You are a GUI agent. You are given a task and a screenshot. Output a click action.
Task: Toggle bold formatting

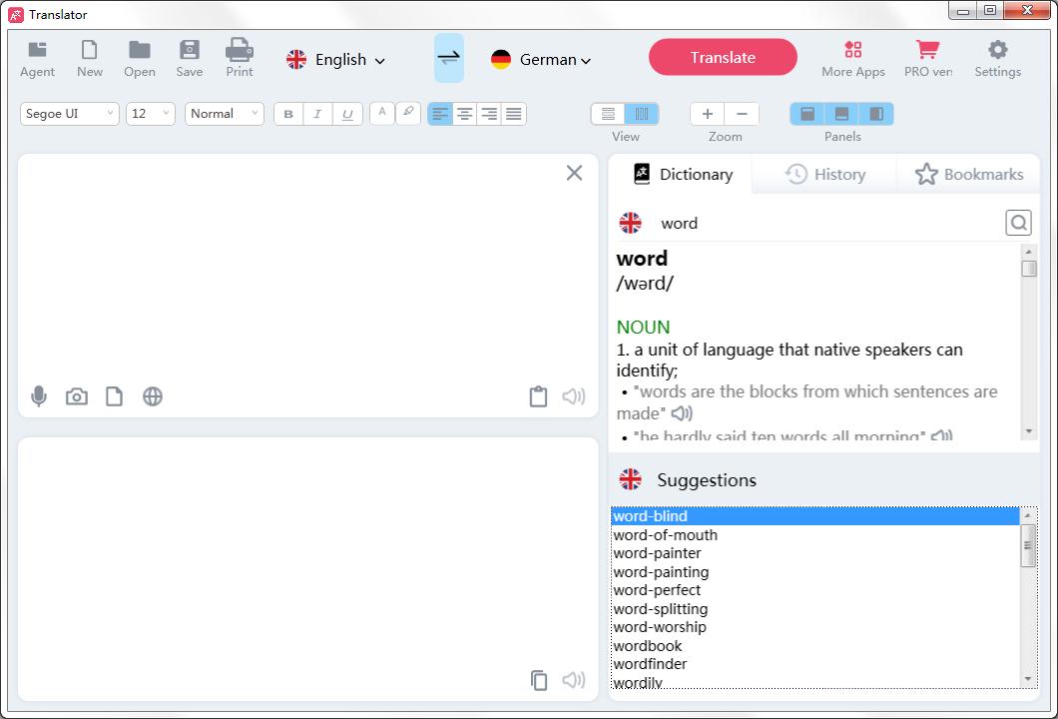288,114
